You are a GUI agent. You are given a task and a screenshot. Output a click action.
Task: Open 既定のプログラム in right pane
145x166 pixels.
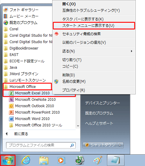(x=99, y=113)
